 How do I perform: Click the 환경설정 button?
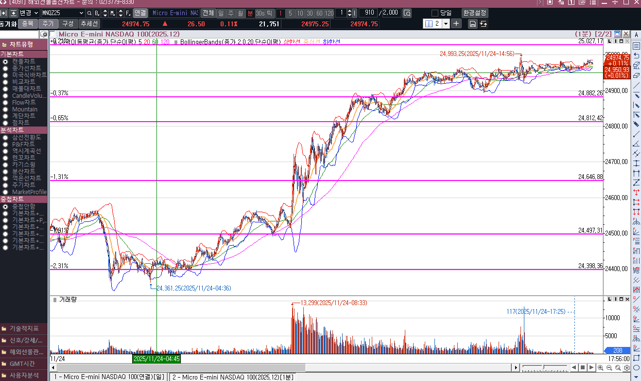474,13
